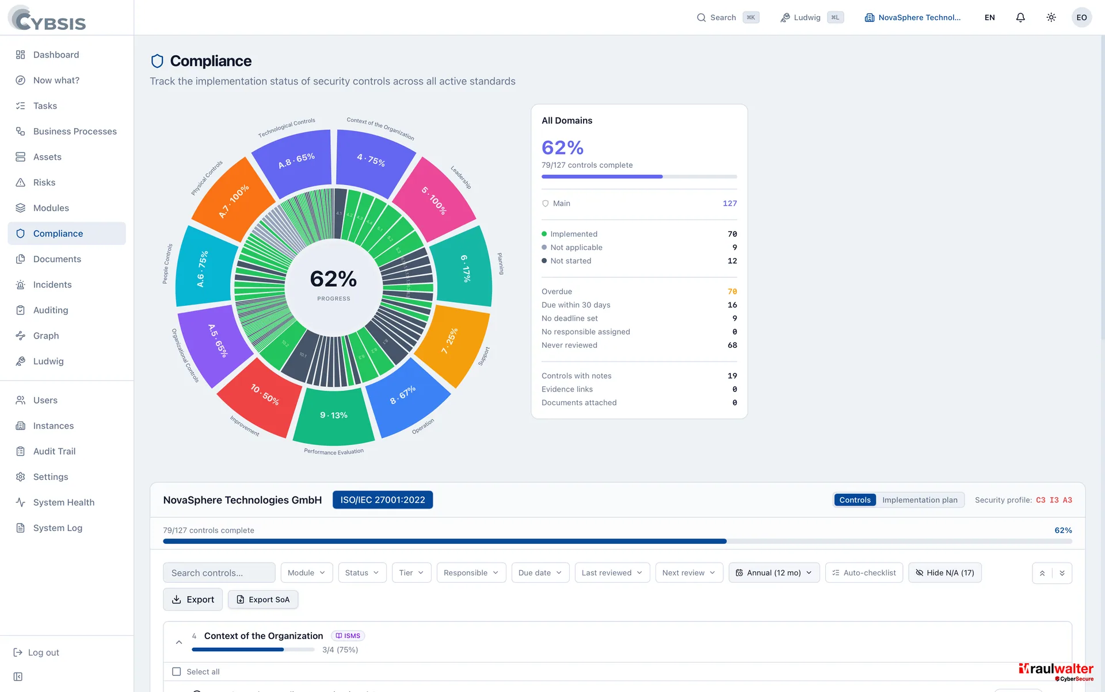Click the Business Processes icon

21,132
